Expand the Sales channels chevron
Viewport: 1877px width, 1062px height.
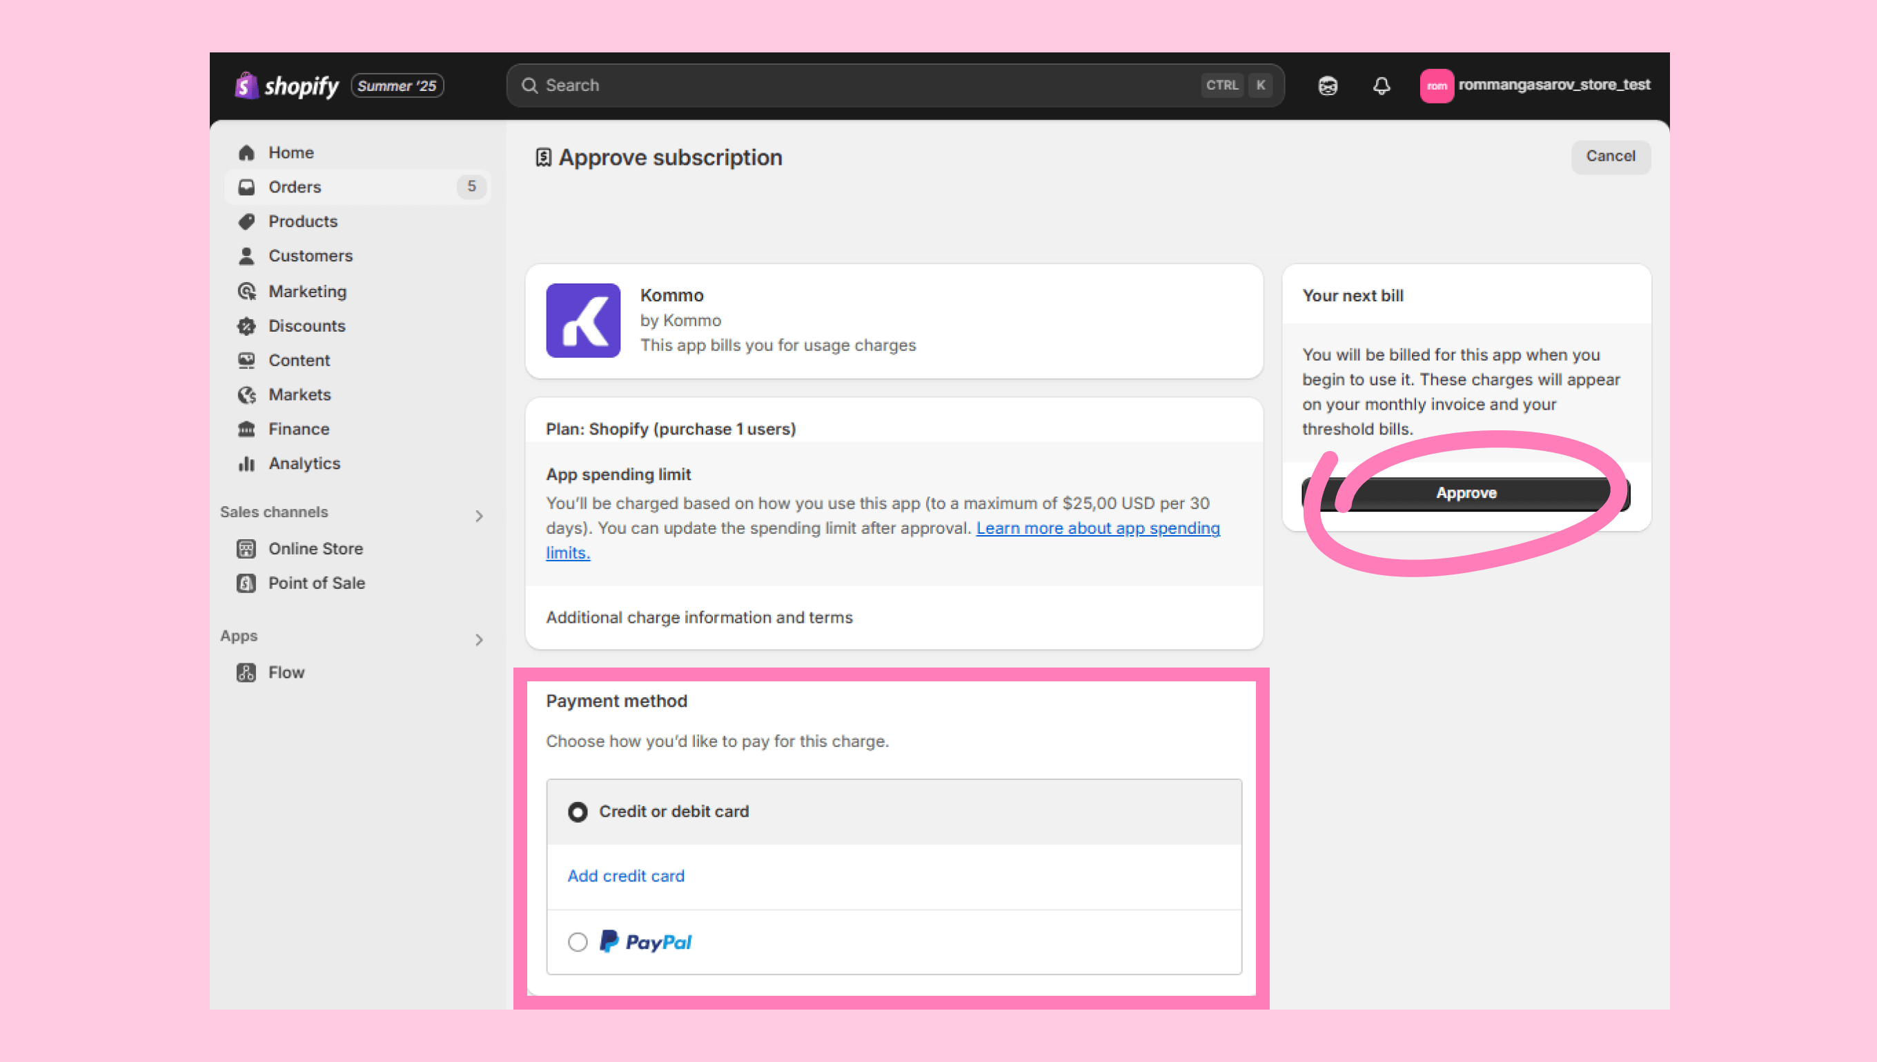(479, 516)
